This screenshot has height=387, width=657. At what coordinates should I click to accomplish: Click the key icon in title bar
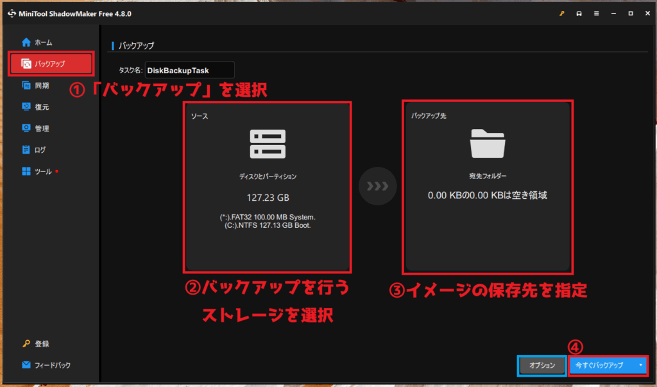click(563, 13)
